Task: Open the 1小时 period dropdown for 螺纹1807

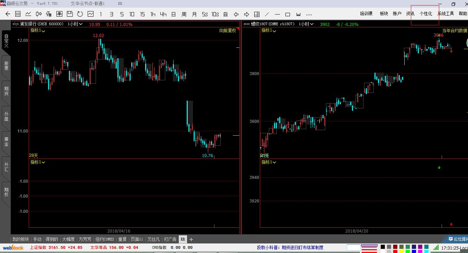Action: (306, 24)
